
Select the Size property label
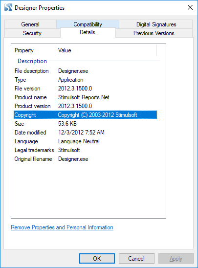coord(19,124)
